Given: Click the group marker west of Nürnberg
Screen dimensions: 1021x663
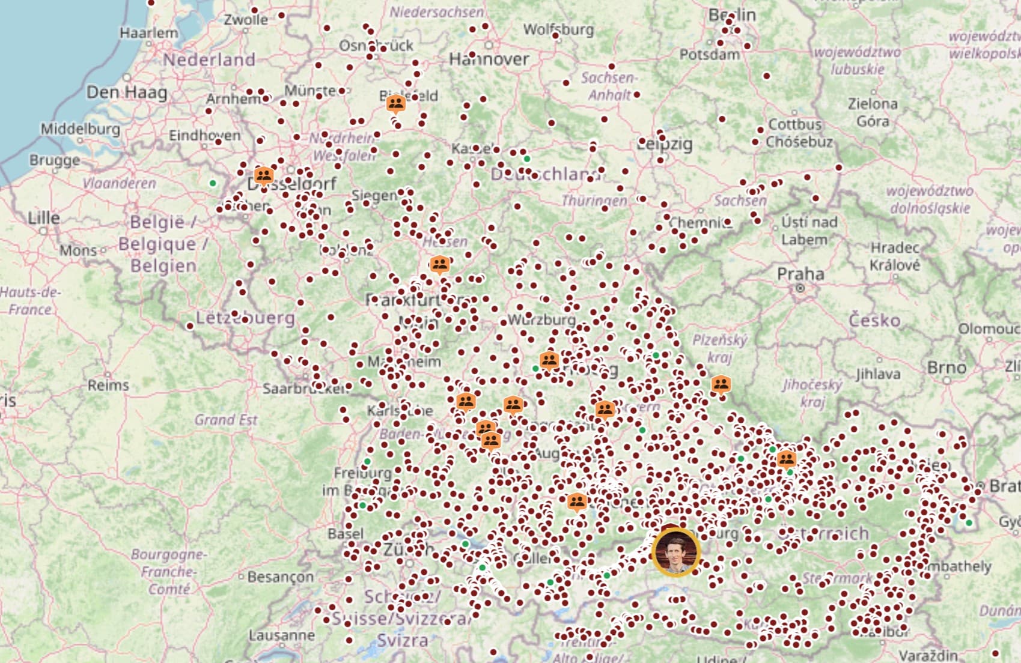Looking at the screenshot, I should tap(549, 360).
